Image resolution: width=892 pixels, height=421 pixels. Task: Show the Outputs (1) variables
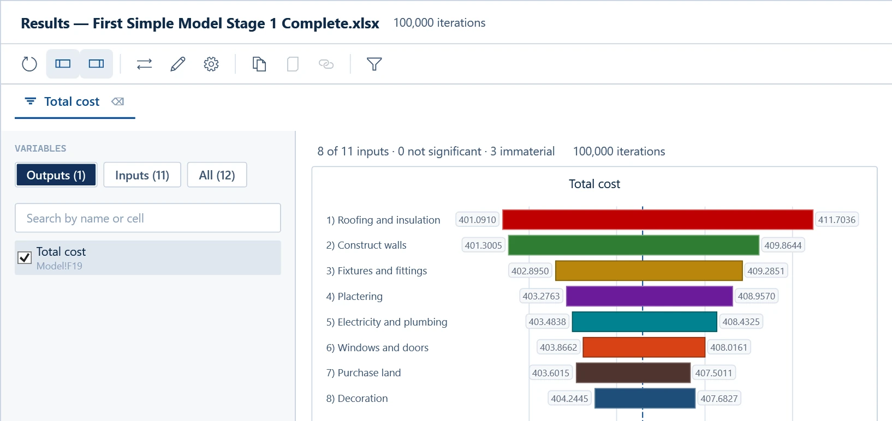tap(56, 175)
